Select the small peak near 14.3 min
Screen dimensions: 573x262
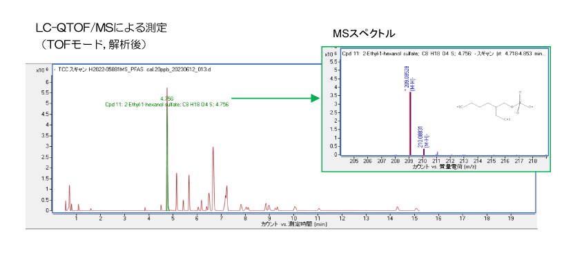click(397, 209)
